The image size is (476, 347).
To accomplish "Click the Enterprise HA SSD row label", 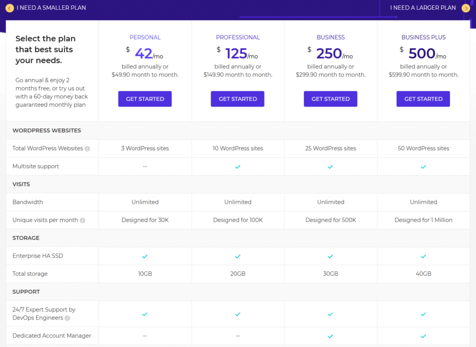I will [x=38, y=256].
